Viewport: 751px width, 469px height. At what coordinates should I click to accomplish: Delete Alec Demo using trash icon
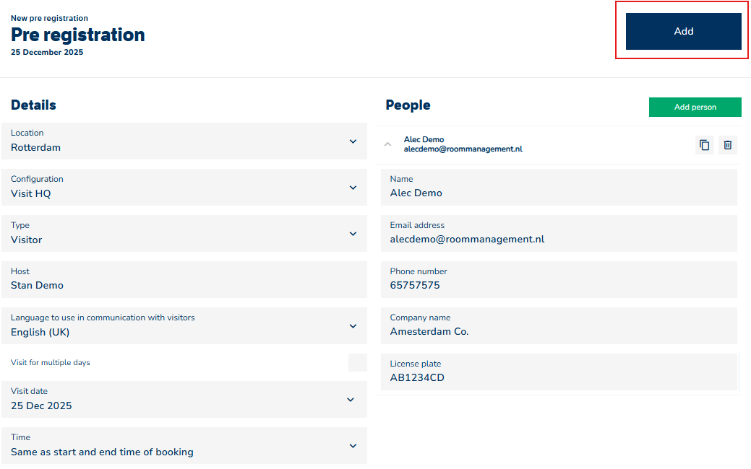tap(728, 145)
